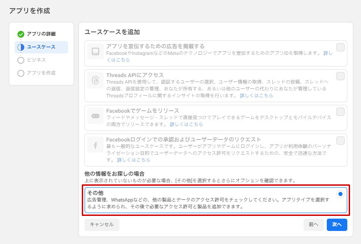The height and width of the screenshot is (244, 361).
Task: Click the キャンセル button
Action: [x=102, y=224]
